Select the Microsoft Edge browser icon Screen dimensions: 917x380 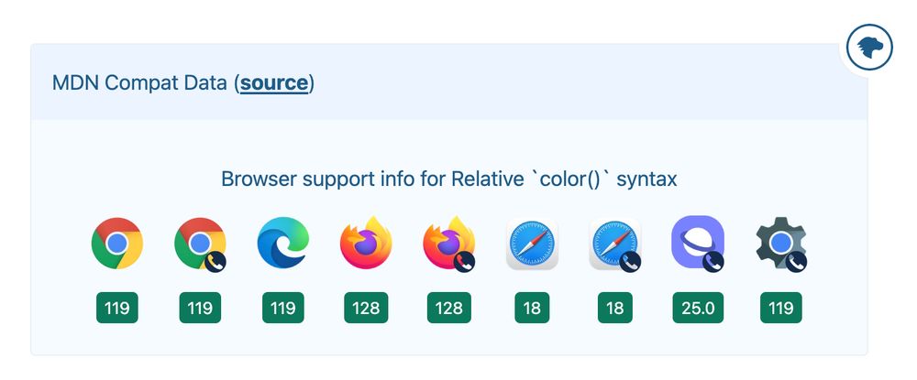coord(283,243)
